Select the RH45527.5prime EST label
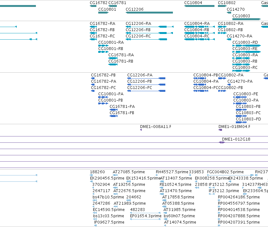 172,172
